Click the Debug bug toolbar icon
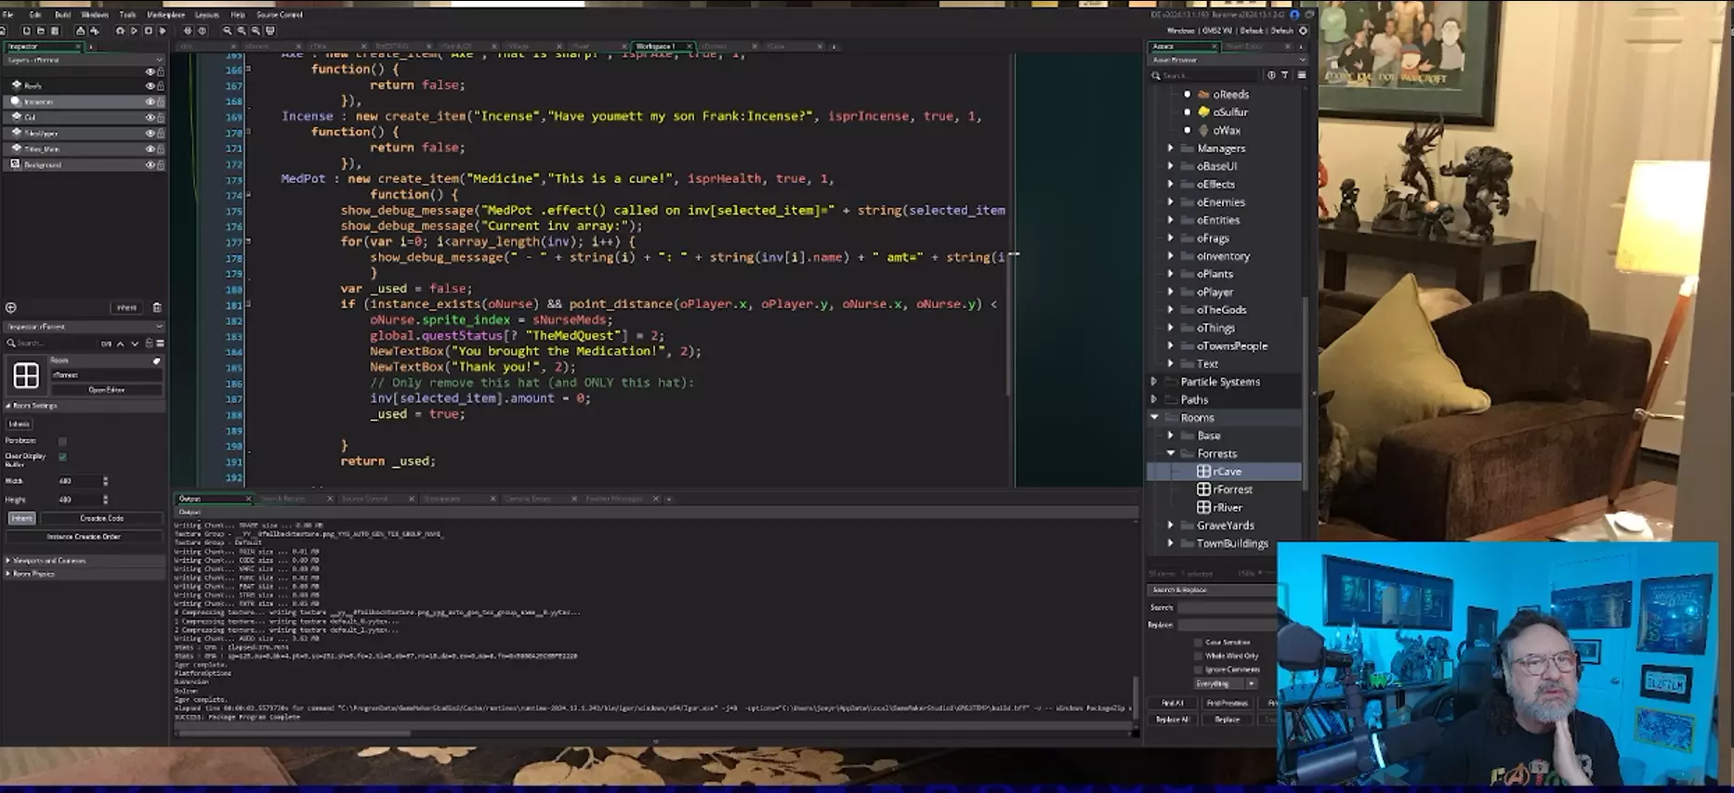 tap(120, 31)
